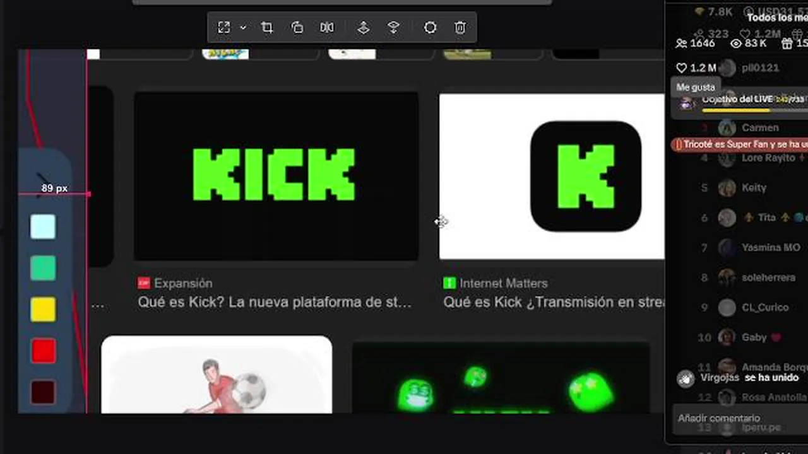808x454 pixels.
Task: Open CL_Curico's profile in ranking list
Action: click(x=766, y=307)
